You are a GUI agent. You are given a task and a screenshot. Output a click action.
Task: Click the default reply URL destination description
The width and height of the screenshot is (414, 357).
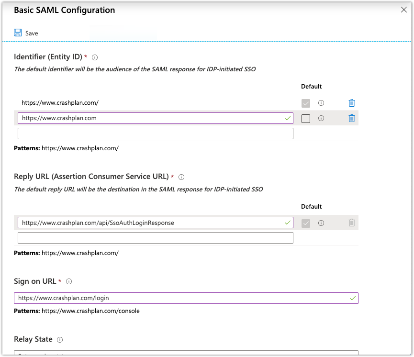(139, 190)
